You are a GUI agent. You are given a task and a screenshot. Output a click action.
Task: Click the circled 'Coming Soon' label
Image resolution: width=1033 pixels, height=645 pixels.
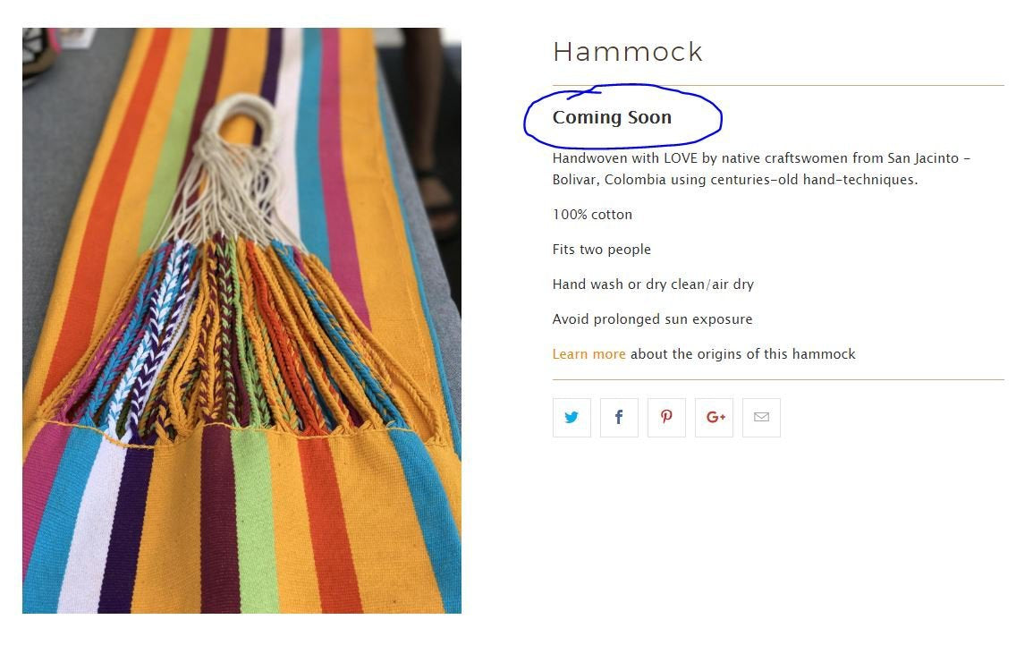(x=612, y=117)
